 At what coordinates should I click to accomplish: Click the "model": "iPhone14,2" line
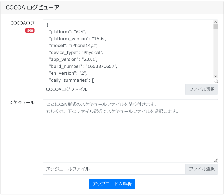73,46
